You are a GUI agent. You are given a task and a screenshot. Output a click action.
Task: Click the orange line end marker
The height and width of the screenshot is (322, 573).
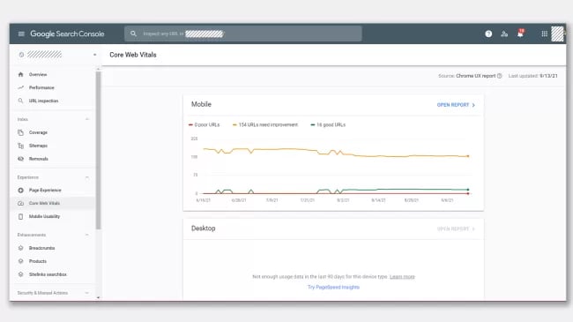point(468,156)
